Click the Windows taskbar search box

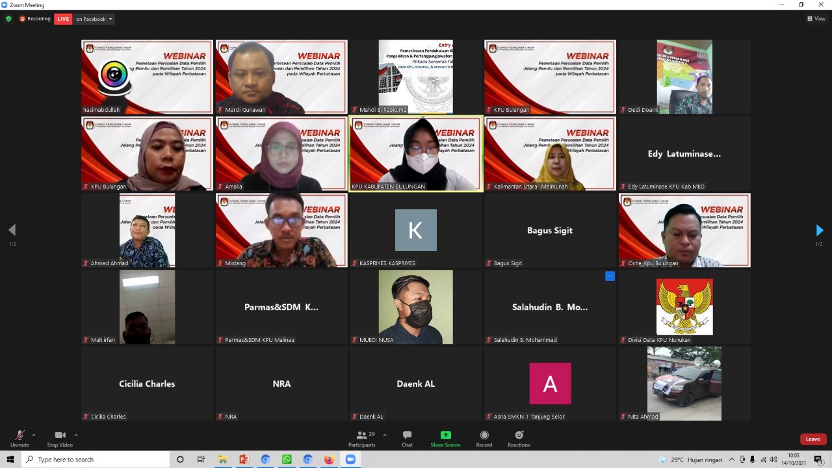96,460
